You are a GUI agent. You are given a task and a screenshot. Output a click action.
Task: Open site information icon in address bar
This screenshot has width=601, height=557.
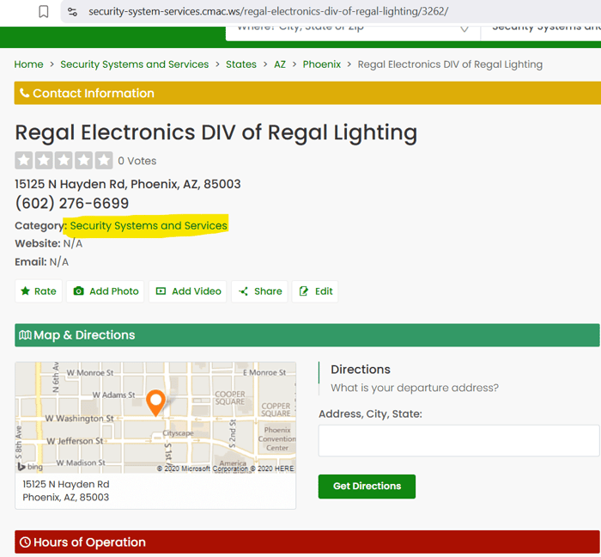72,11
